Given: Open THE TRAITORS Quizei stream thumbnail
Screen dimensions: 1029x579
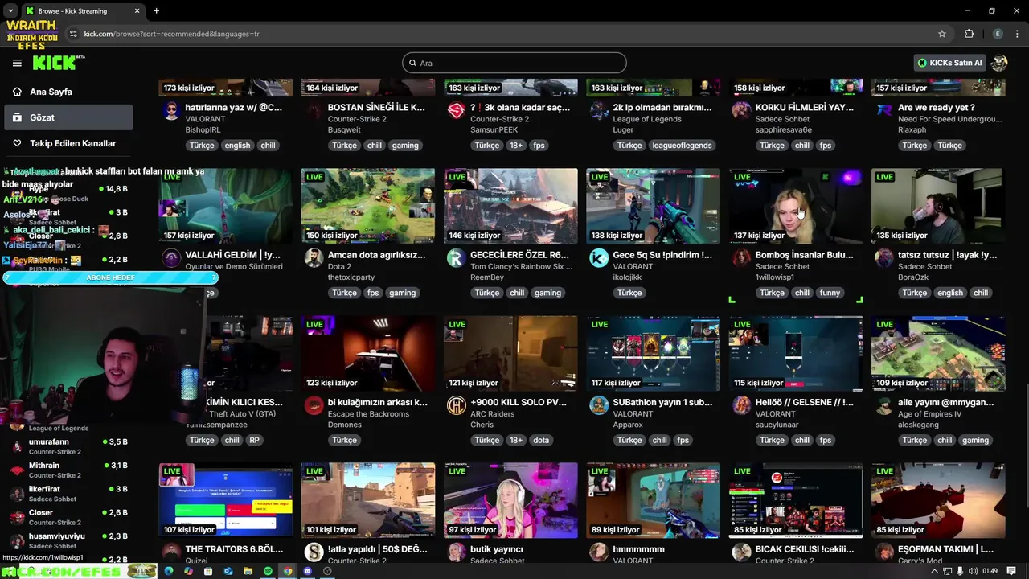Looking at the screenshot, I should [x=226, y=499].
